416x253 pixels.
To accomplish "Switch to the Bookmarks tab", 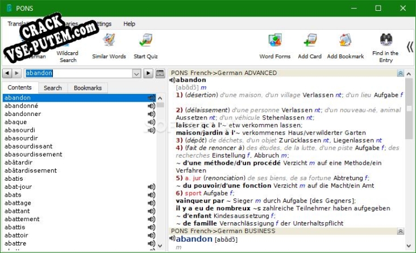I will pyautogui.click(x=88, y=88).
